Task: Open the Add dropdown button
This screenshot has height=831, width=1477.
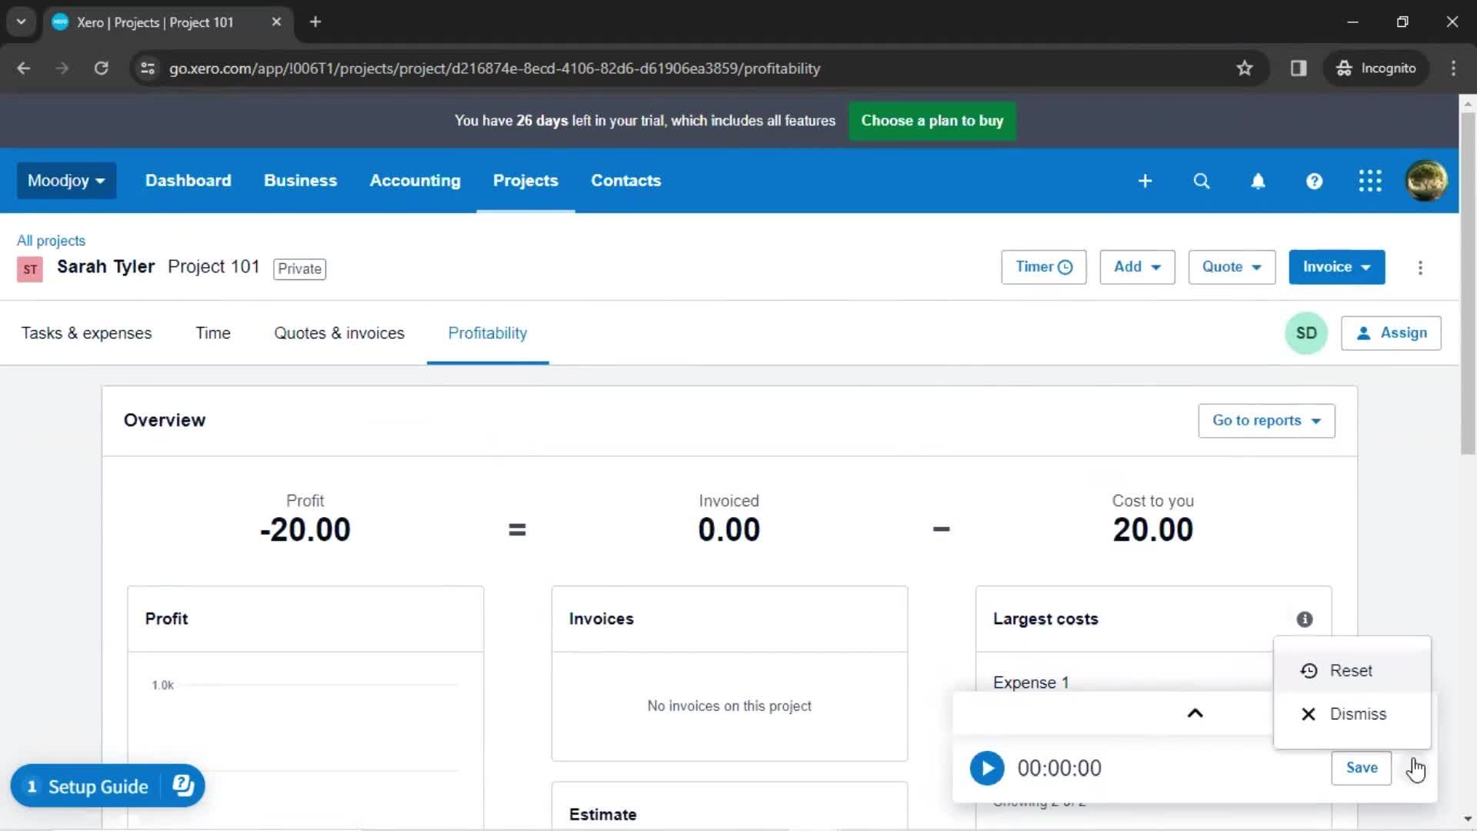Action: pyautogui.click(x=1137, y=267)
